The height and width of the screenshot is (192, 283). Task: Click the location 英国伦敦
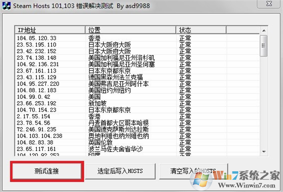point(100,143)
